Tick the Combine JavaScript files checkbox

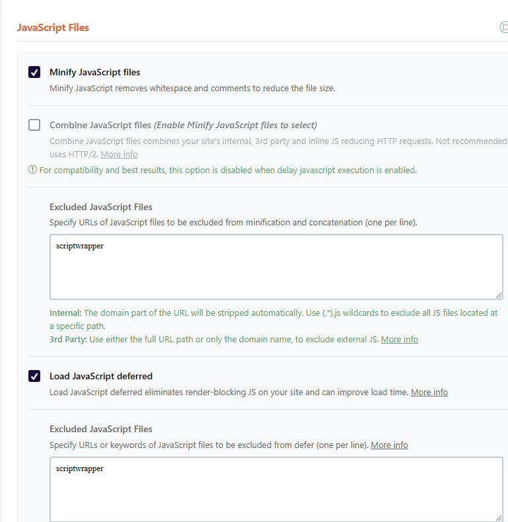tap(34, 125)
